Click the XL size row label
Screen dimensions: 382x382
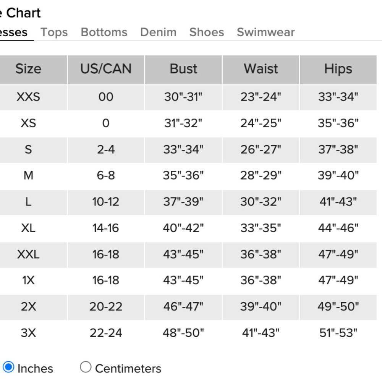pos(28,228)
